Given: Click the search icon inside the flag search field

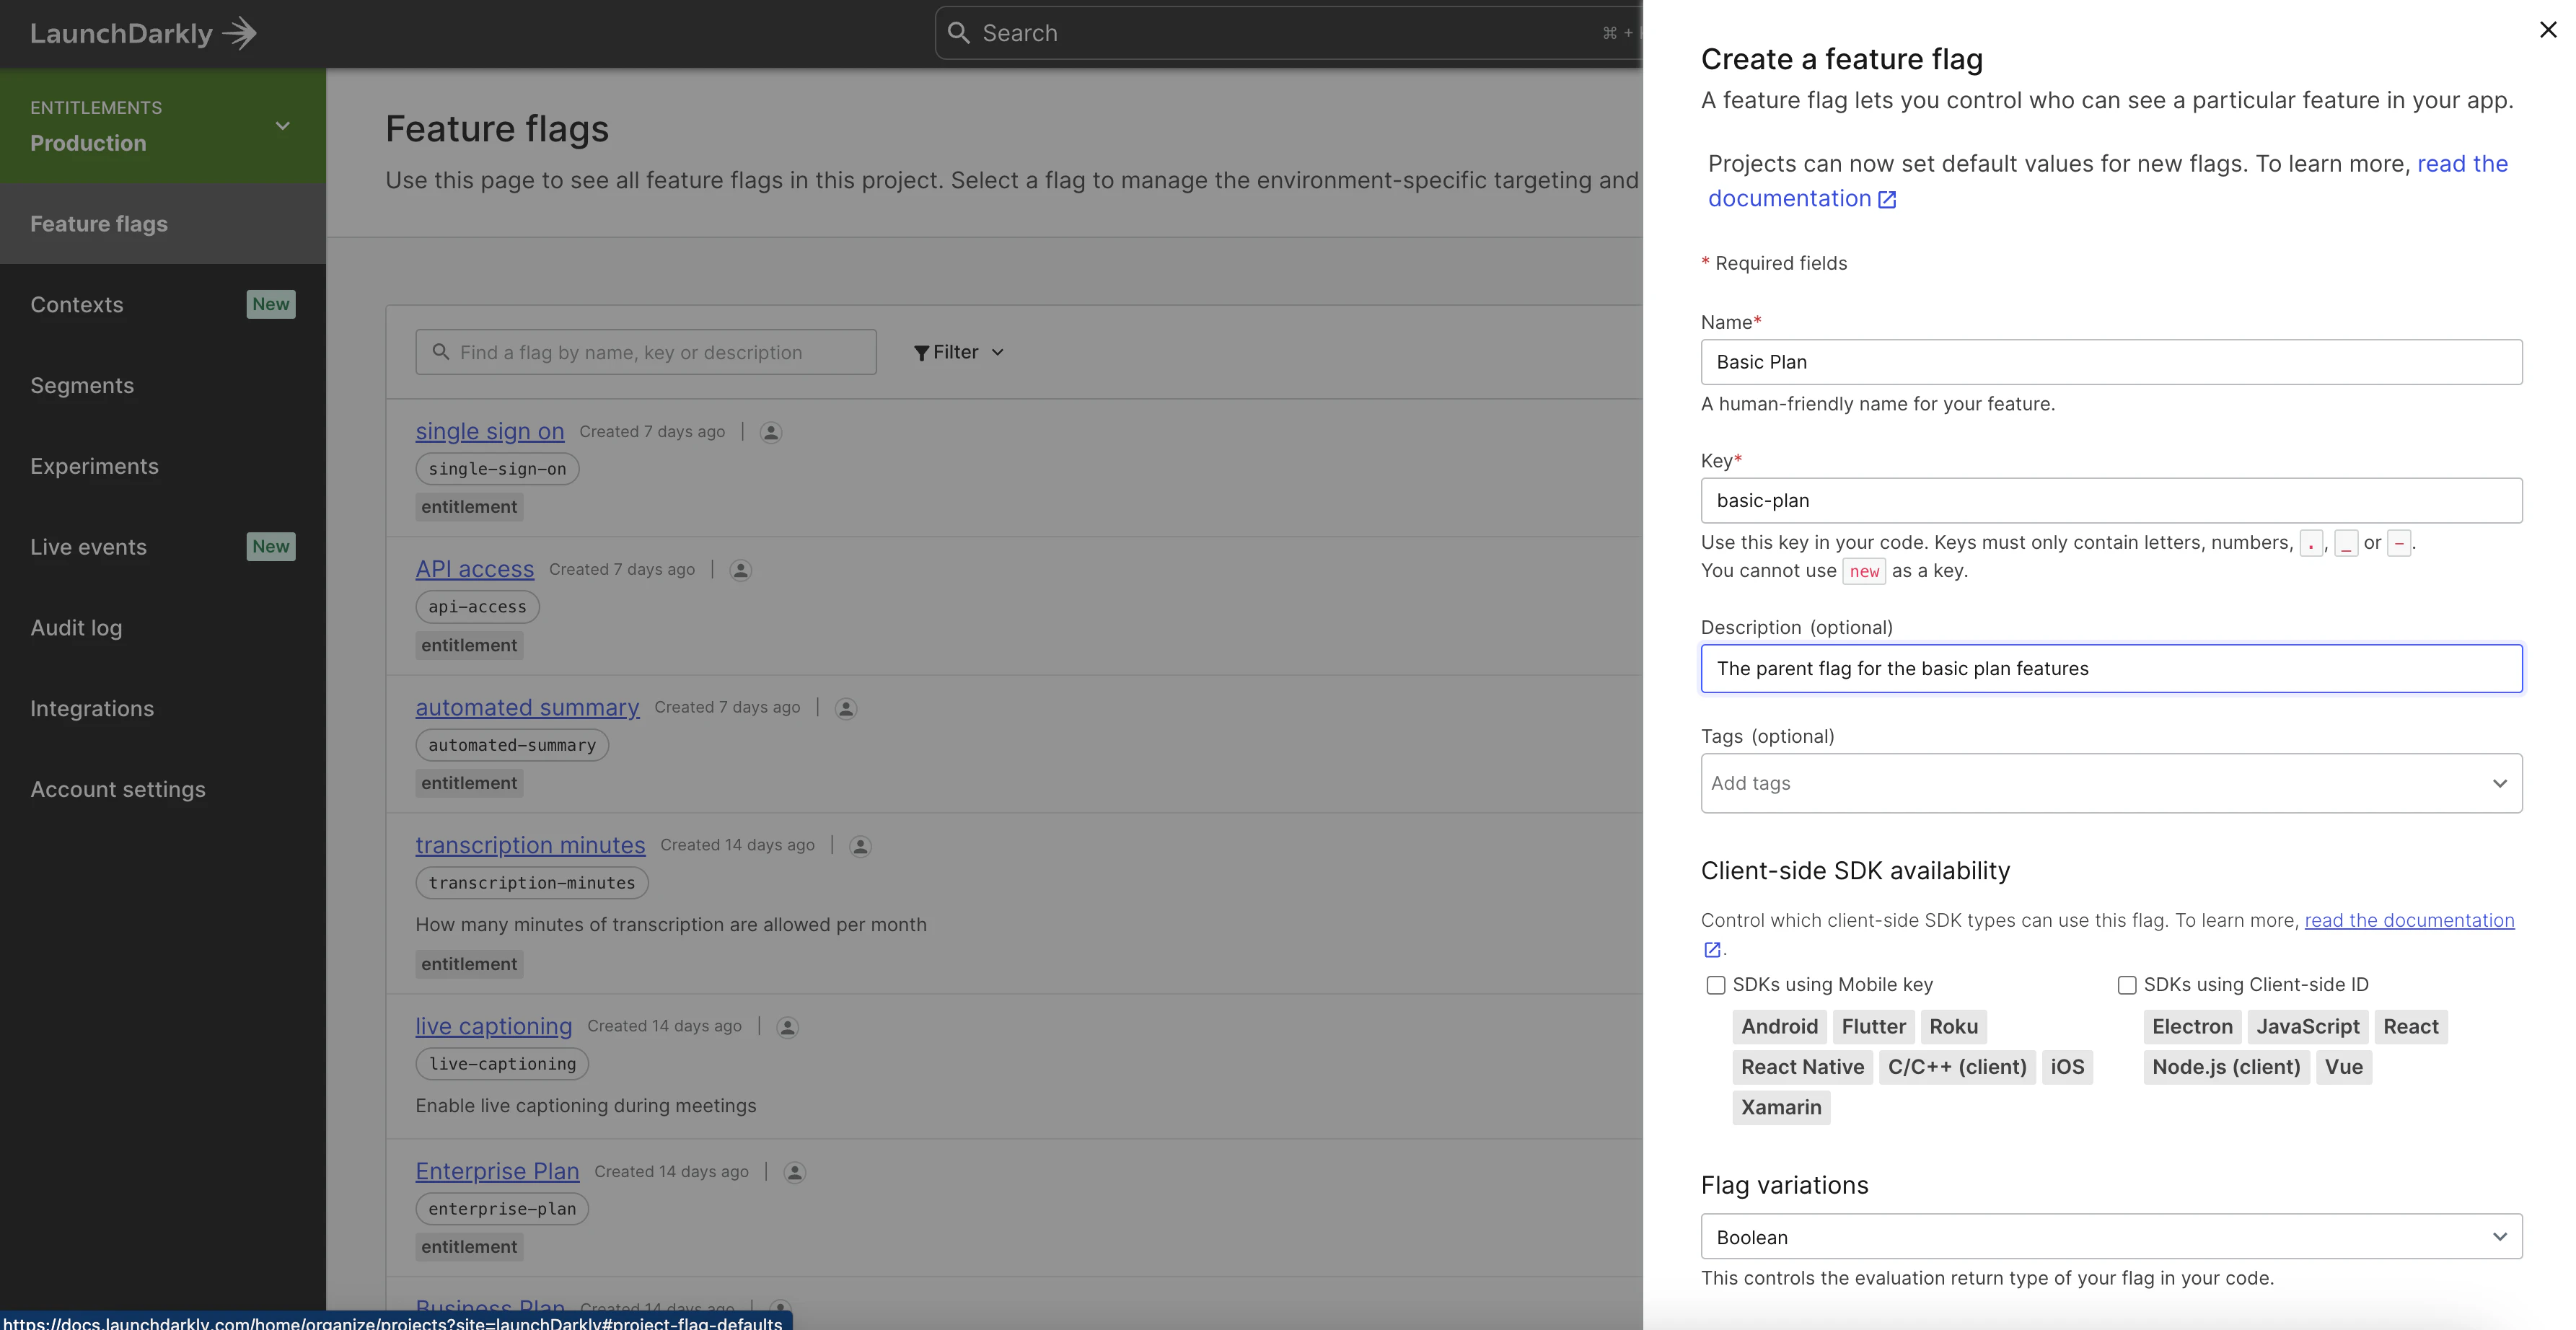Looking at the screenshot, I should (x=441, y=352).
